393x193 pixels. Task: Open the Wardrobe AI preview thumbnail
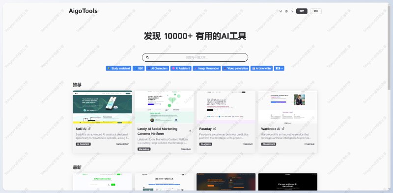tap(288, 107)
